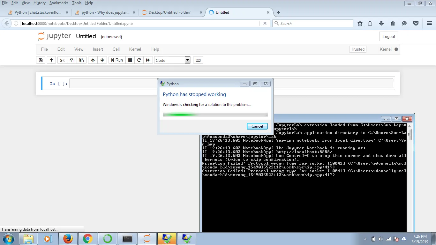This screenshot has height=245, width=436.
Task: Click the smiley face toolbar icon in Firefox
Action: click(x=404, y=23)
